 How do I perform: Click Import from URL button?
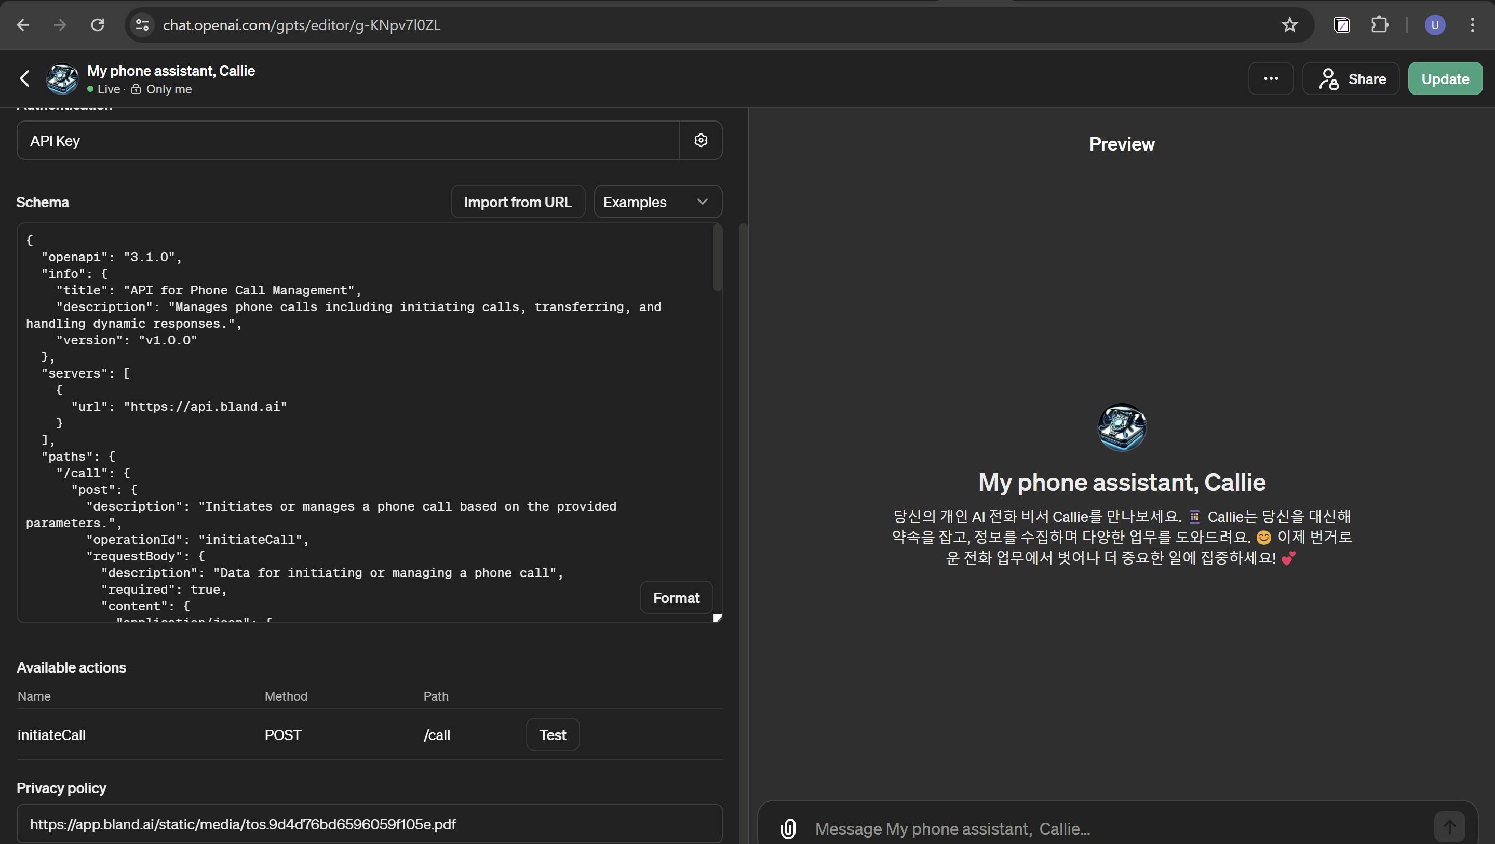pos(517,202)
